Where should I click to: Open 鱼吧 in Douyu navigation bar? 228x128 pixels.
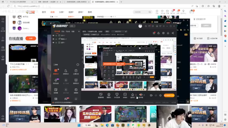pos(90,12)
